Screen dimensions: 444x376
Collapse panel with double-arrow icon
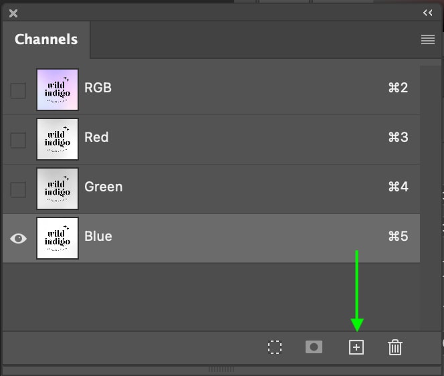(x=427, y=13)
